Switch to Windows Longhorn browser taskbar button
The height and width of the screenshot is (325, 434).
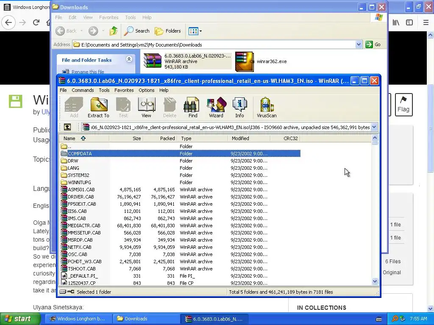click(x=78, y=319)
